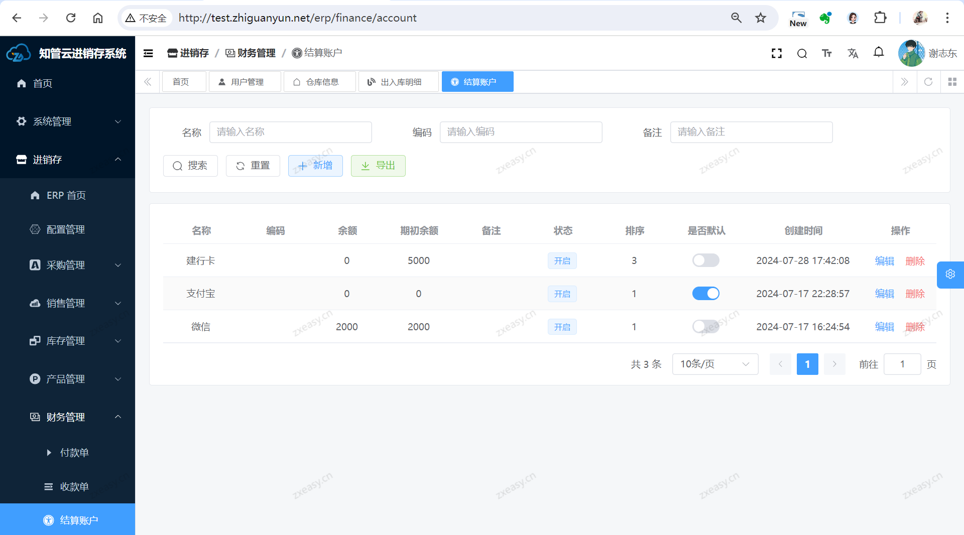Click the 新增 button

coord(315,166)
